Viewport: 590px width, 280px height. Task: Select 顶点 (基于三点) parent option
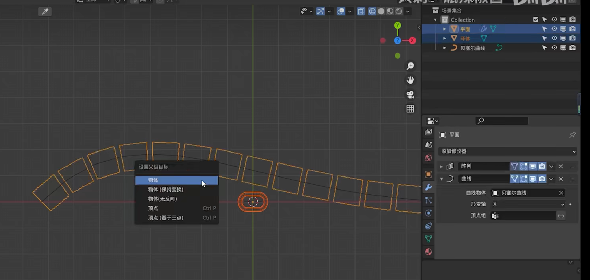coord(166,218)
